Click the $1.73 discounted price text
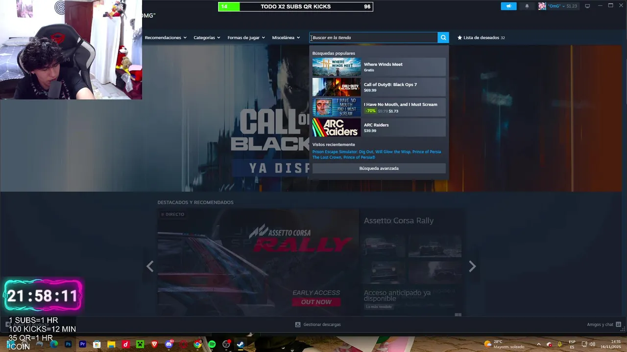The height and width of the screenshot is (352, 627). tap(393, 111)
